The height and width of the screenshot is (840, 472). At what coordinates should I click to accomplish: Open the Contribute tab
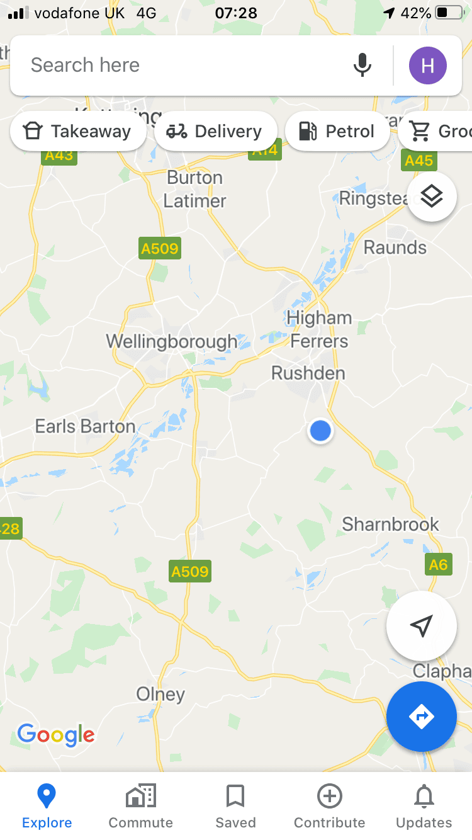[x=330, y=806]
